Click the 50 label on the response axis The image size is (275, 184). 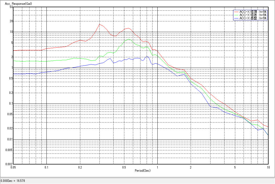[11, 7]
